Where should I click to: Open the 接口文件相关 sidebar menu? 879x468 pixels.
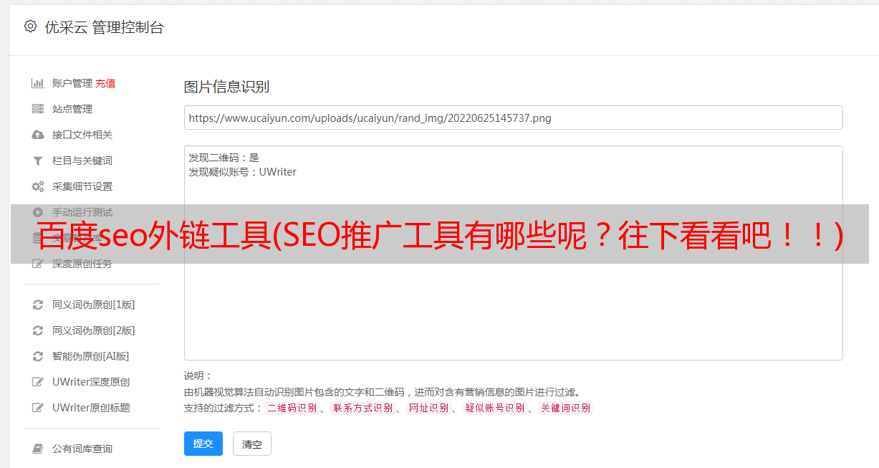pos(82,135)
